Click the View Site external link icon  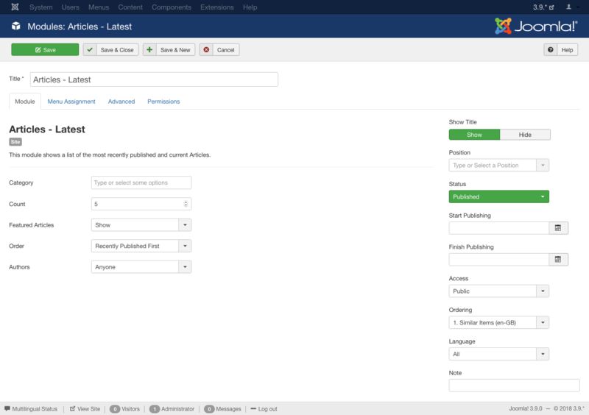(72, 408)
